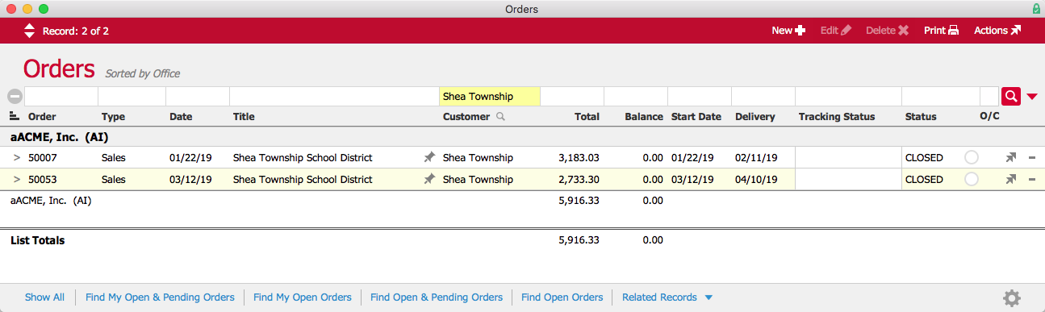Open settings via the gear icon

1012,298
